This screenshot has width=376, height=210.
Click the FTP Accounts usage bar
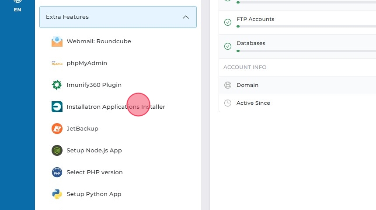click(x=306, y=26)
